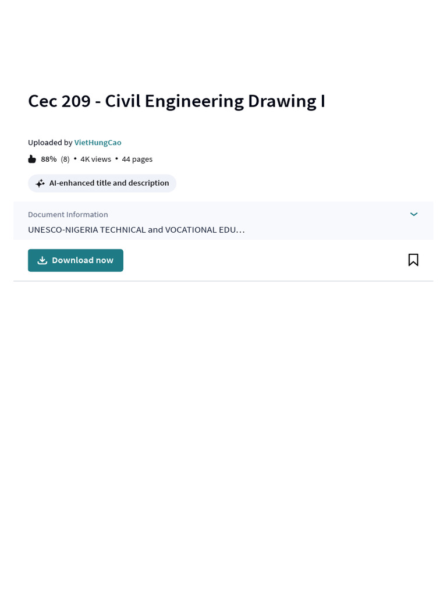Click the (8) ratings count
This screenshot has height=596, width=447.
(65, 159)
